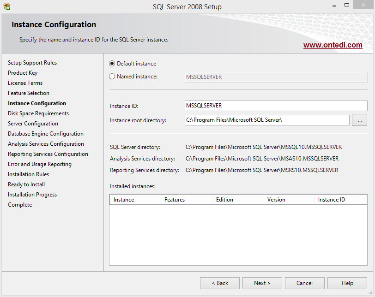Click the Version column header
Viewport: 375px width, 297px height.
point(289,200)
